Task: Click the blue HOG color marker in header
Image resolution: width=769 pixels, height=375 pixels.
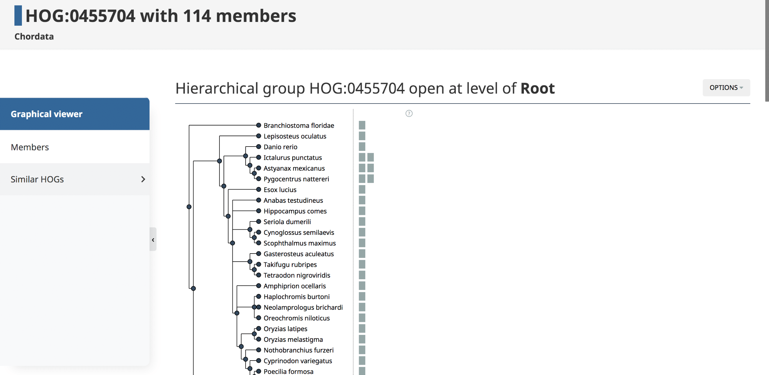Action: 18,16
